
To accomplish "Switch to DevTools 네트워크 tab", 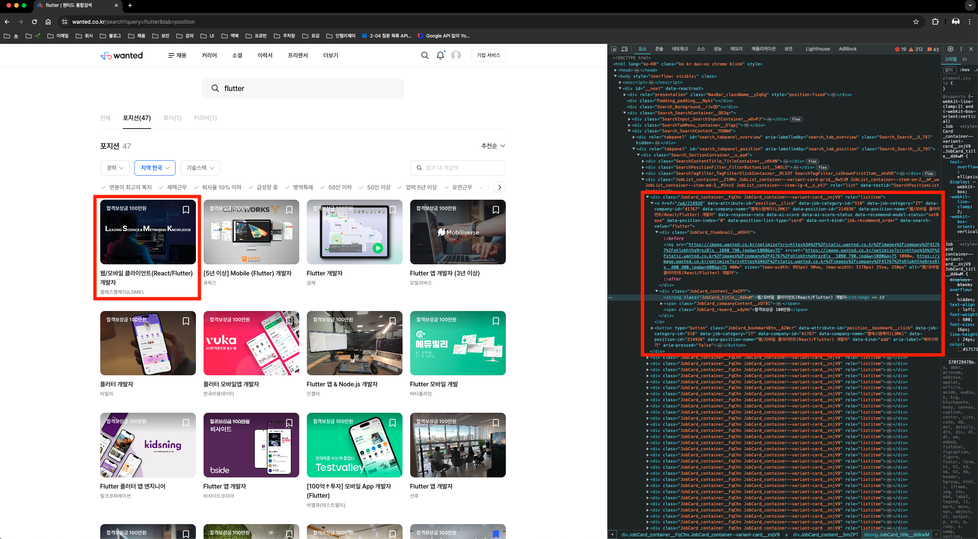I will point(680,49).
